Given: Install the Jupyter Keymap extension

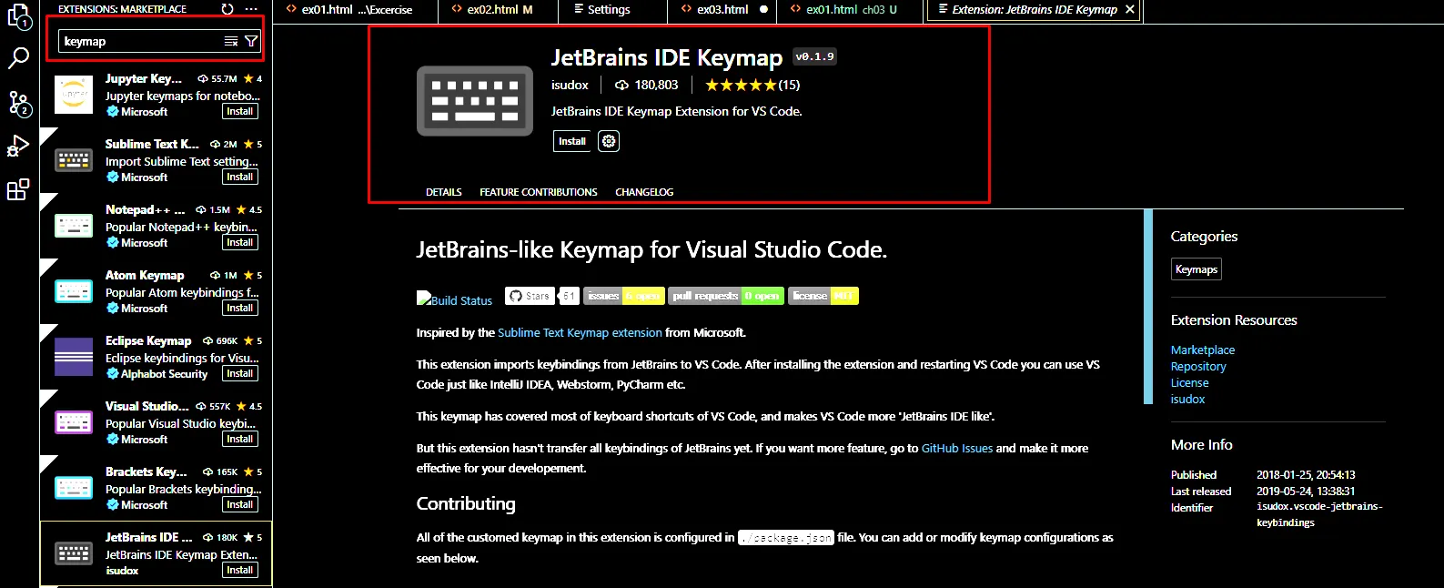Looking at the screenshot, I should coord(240,111).
